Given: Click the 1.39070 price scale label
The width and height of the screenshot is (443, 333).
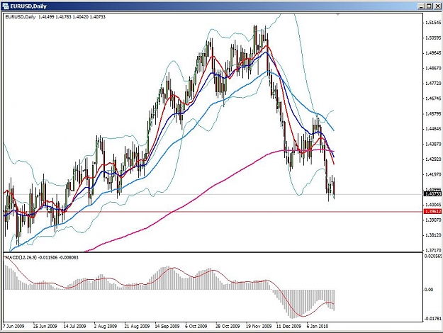Looking at the screenshot, I should (433, 220).
